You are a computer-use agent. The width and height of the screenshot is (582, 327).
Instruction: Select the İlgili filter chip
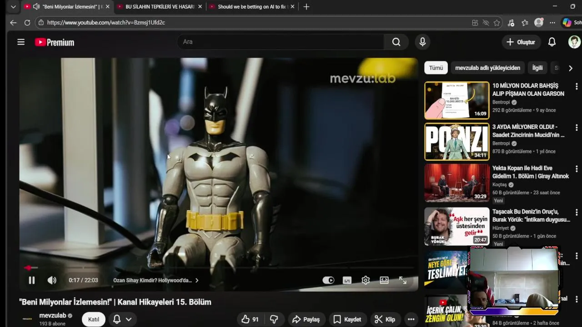[537, 68]
